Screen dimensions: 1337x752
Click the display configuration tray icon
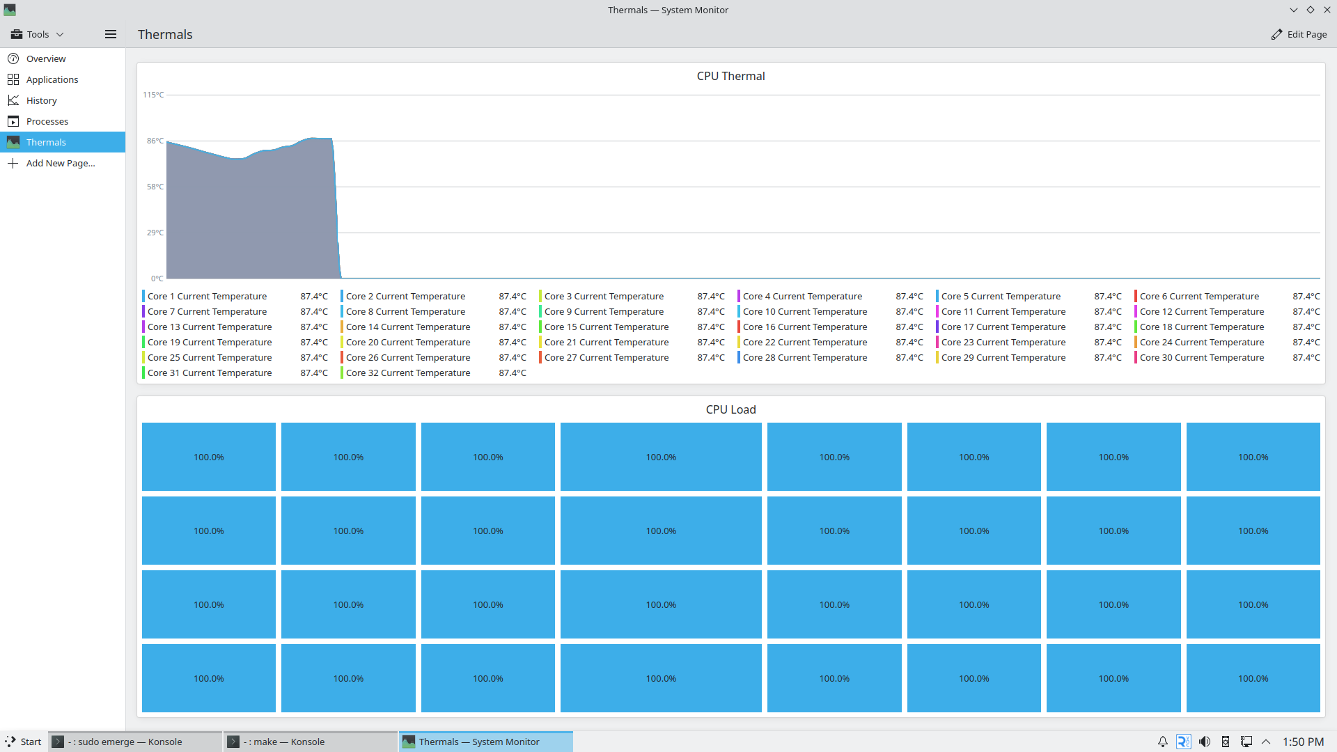point(1246,742)
